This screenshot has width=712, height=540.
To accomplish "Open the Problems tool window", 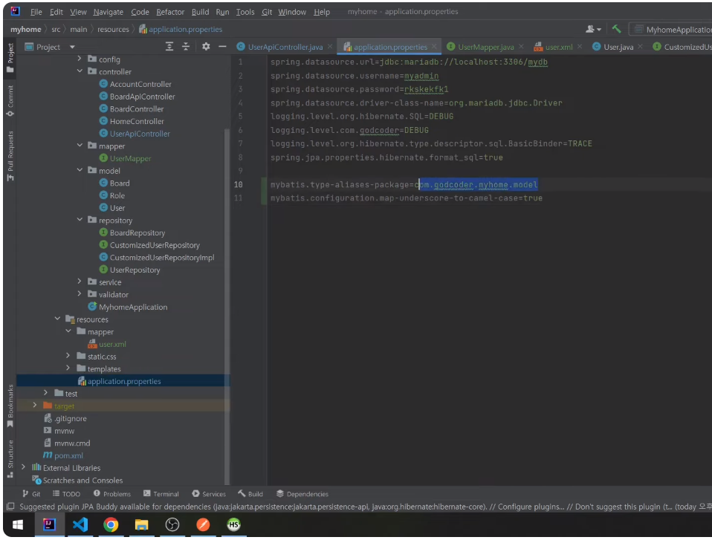I will (112, 494).
